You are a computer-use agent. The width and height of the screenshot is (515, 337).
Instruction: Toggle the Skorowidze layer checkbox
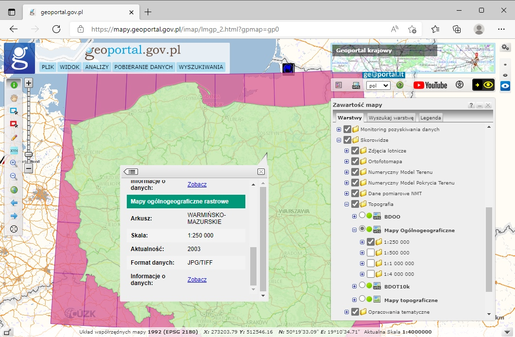[346, 140]
